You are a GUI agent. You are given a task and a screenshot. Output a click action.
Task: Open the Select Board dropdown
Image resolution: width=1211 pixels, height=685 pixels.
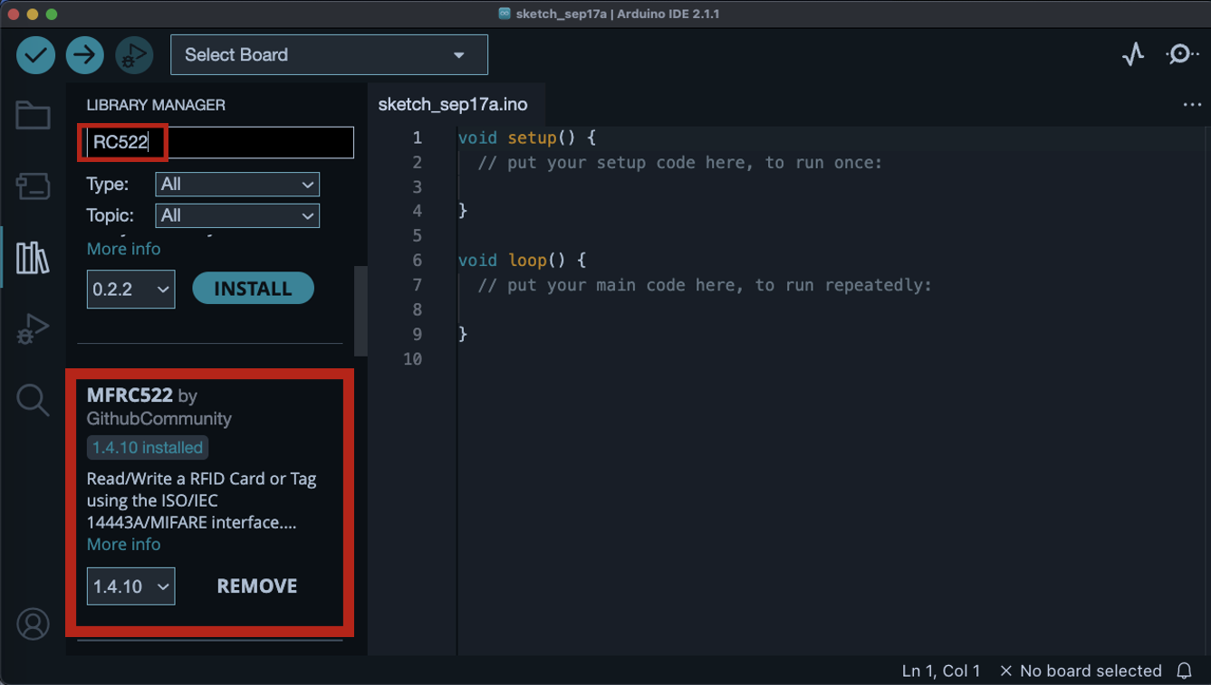coord(329,55)
